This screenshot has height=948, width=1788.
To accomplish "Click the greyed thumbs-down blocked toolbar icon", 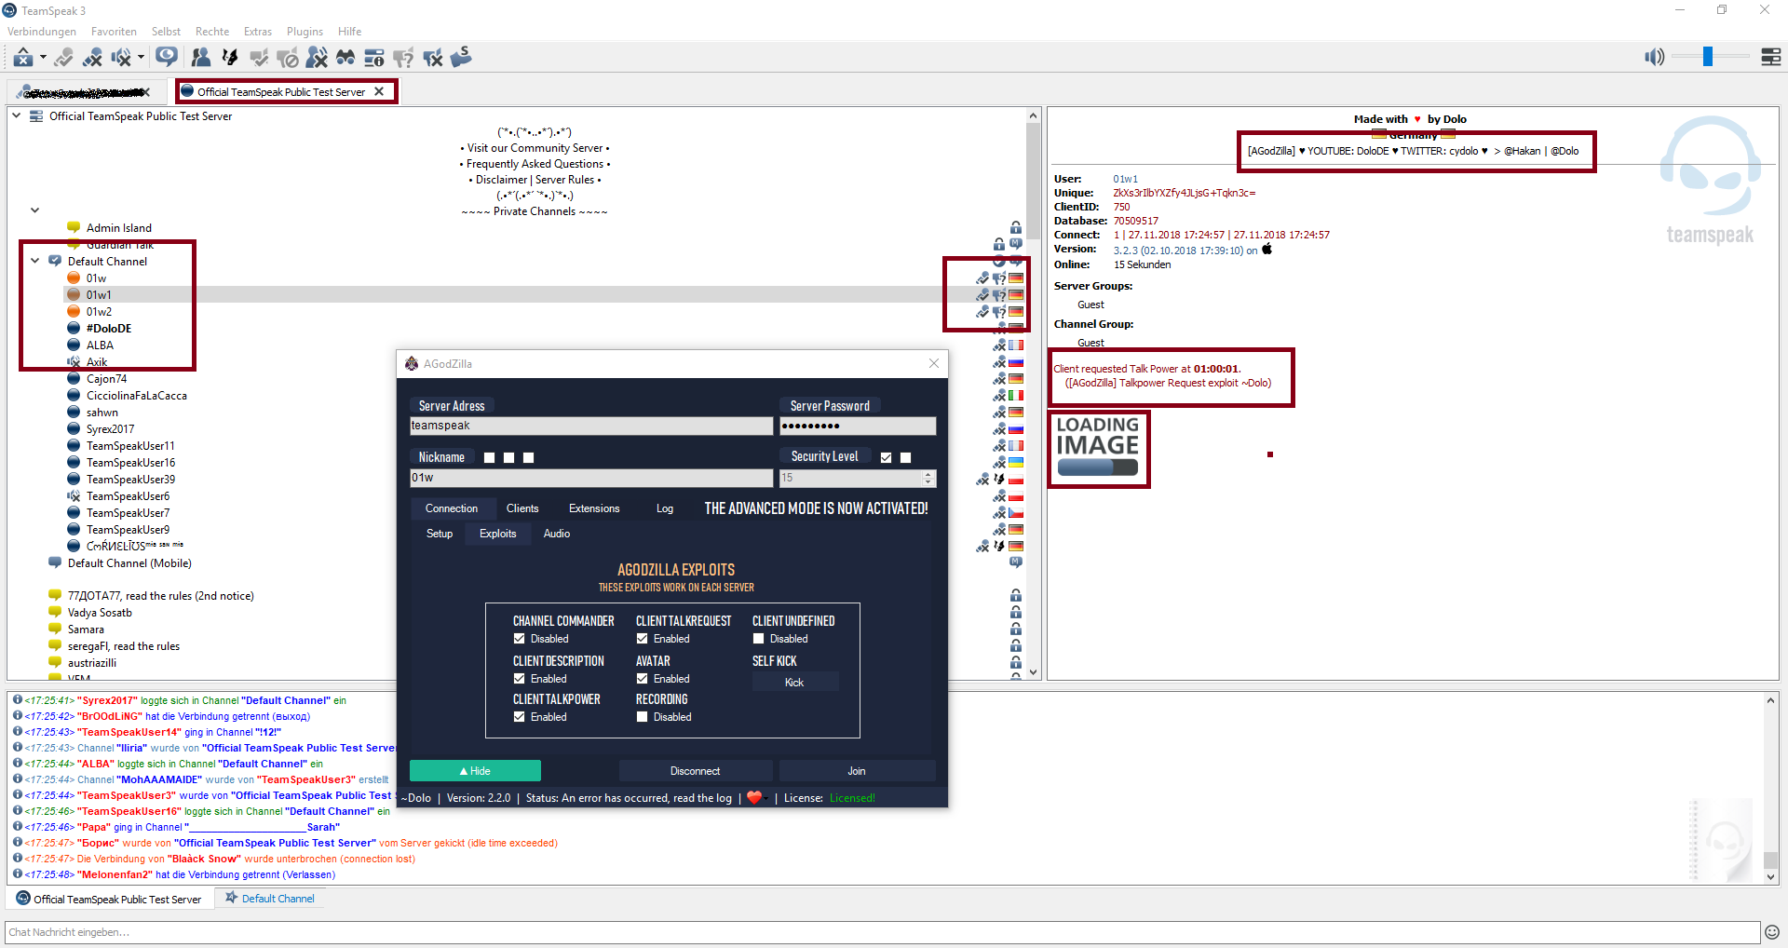I will 288,58.
